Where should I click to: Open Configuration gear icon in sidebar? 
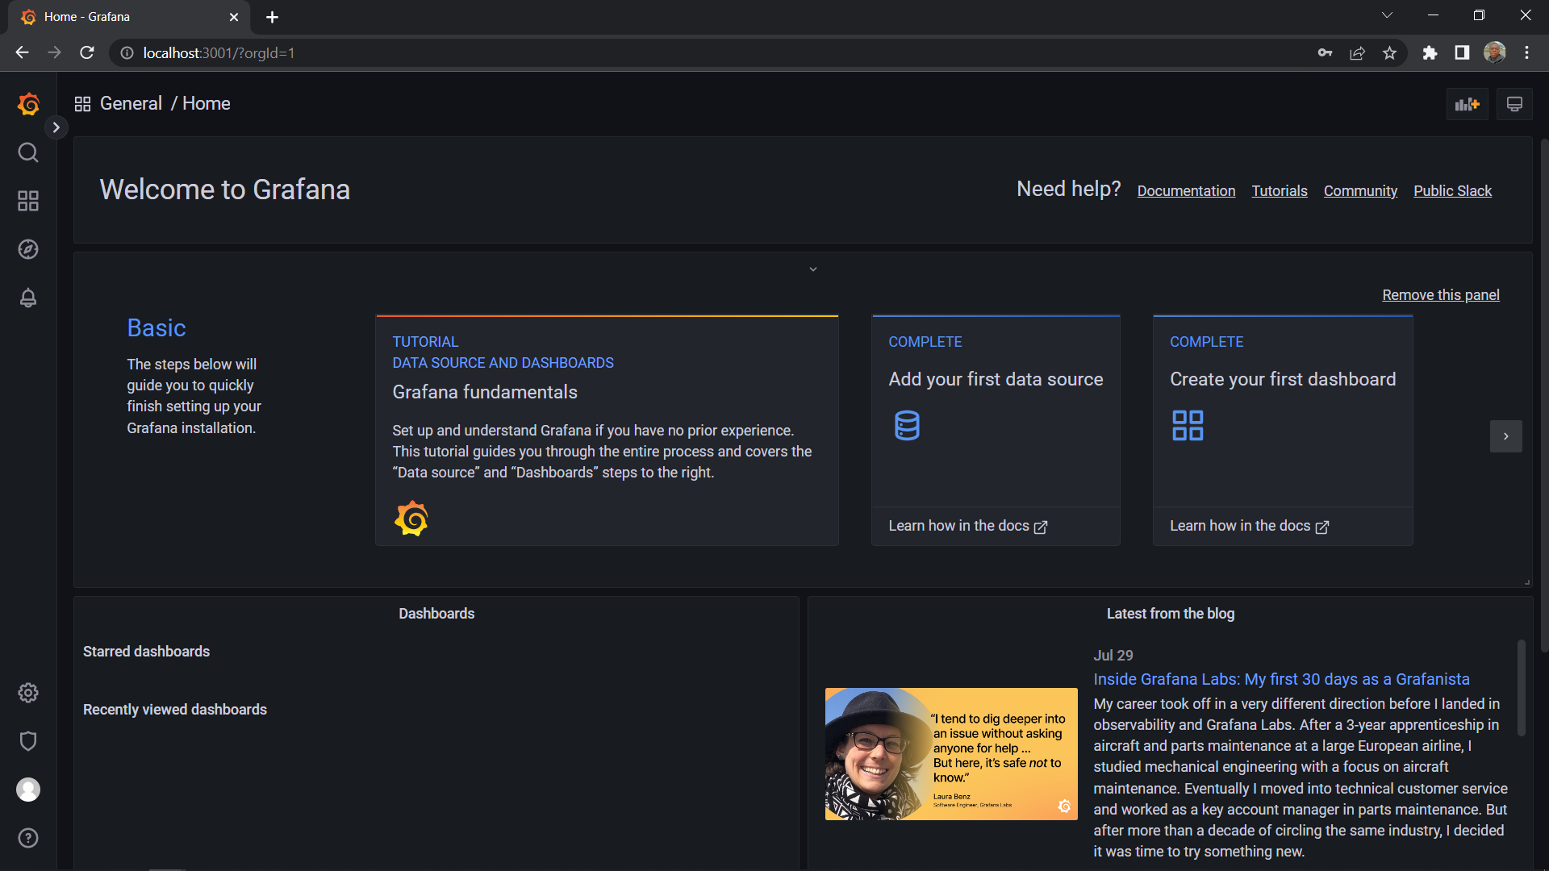click(28, 693)
